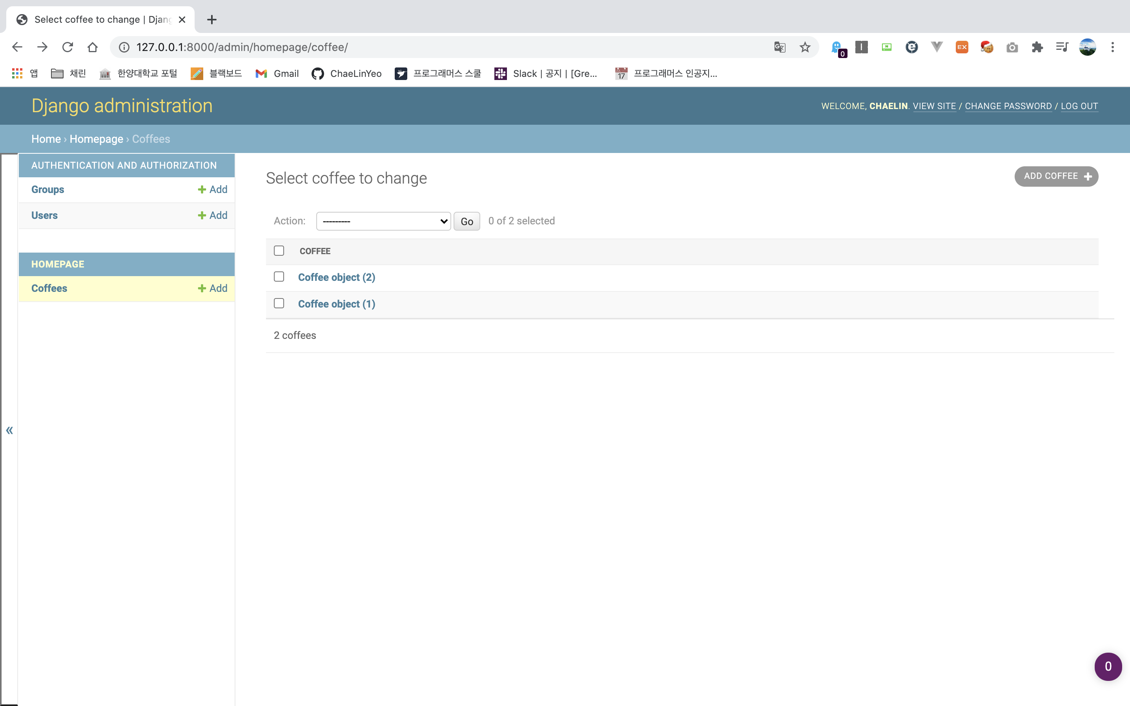Sort by COFFEE column header
Viewport: 1130px width, 706px height.
(315, 251)
